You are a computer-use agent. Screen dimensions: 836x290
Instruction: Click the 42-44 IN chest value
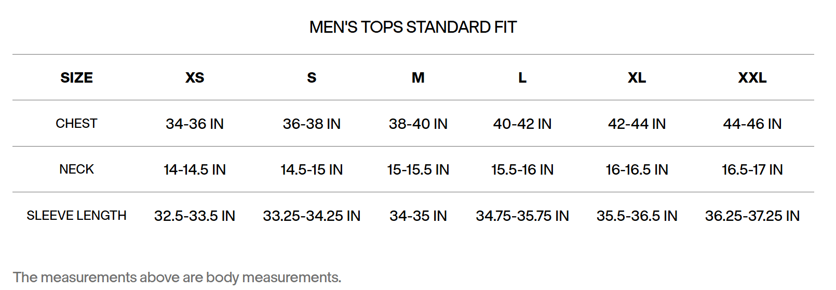(x=637, y=124)
